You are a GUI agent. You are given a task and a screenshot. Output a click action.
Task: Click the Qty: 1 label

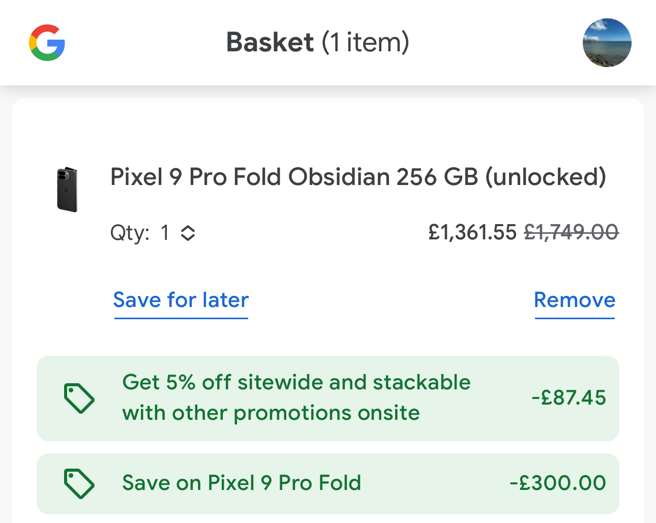[130, 233]
